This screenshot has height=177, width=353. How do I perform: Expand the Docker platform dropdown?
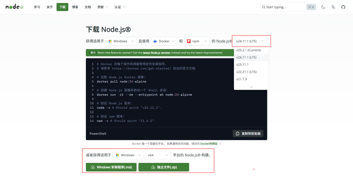pyautogui.click(x=164, y=41)
